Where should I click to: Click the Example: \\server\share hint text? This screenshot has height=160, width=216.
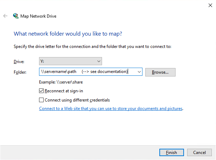[61, 82]
